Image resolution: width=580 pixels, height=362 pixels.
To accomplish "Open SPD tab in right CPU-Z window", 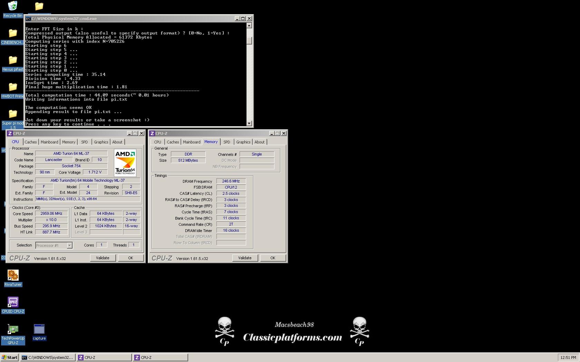I will [x=227, y=142].
